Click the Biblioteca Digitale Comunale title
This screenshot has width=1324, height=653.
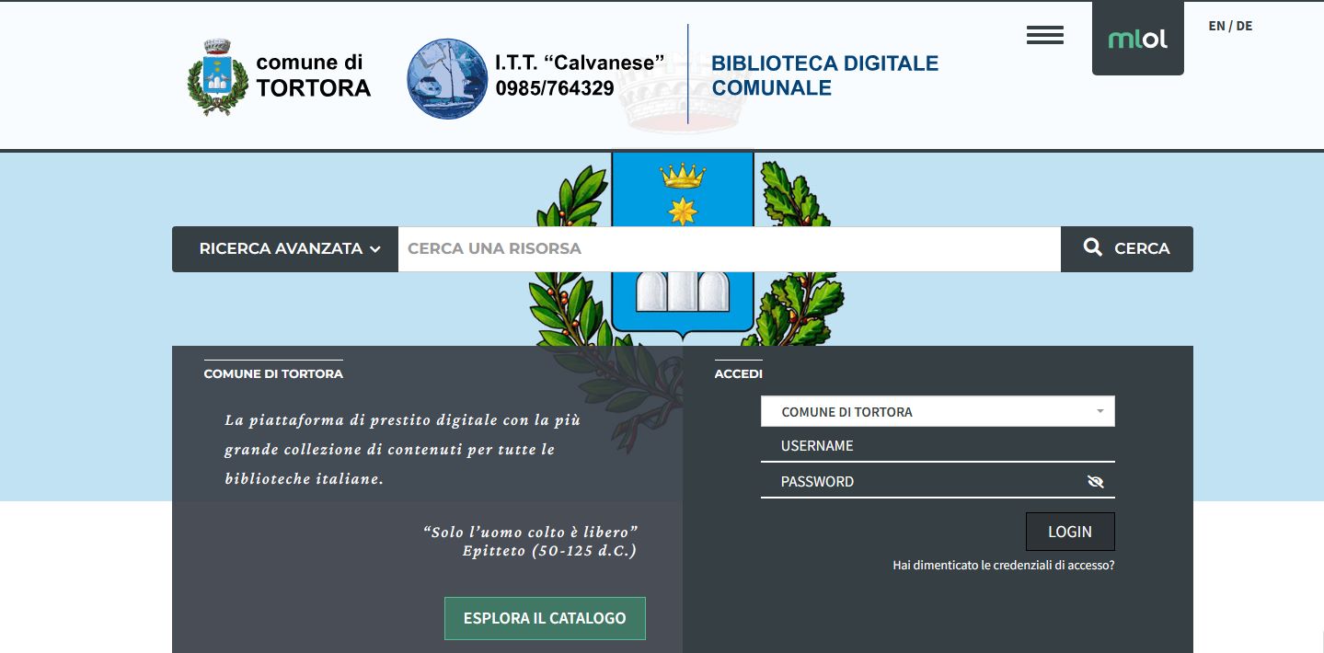click(x=824, y=75)
